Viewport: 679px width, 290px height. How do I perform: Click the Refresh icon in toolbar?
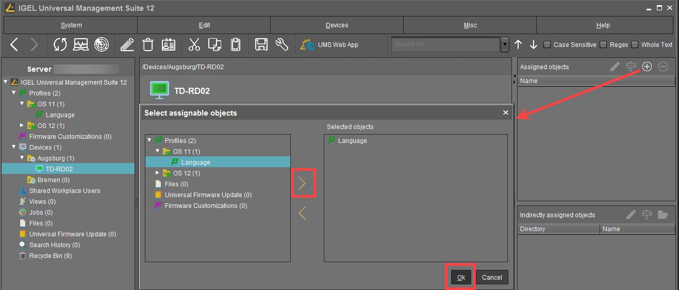click(x=60, y=45)
